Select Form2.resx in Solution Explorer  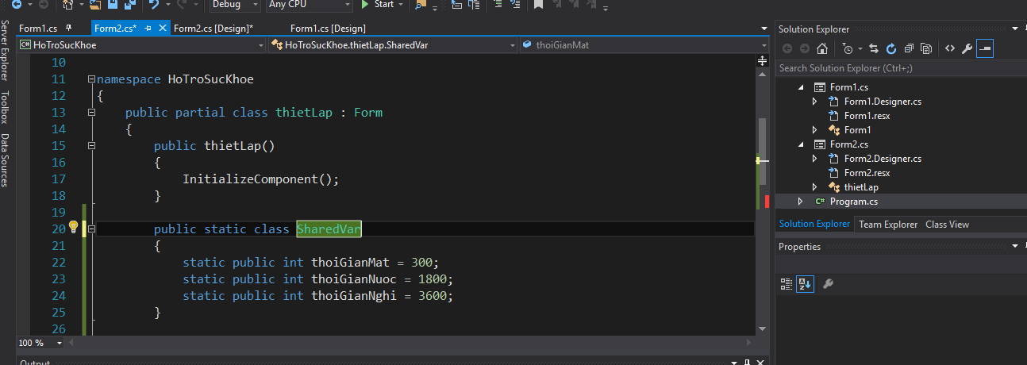coord(867,173)
